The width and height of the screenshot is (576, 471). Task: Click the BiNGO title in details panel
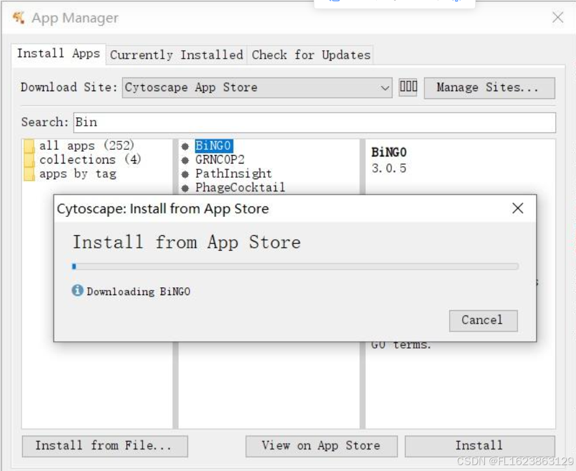(x=389, y=152)
